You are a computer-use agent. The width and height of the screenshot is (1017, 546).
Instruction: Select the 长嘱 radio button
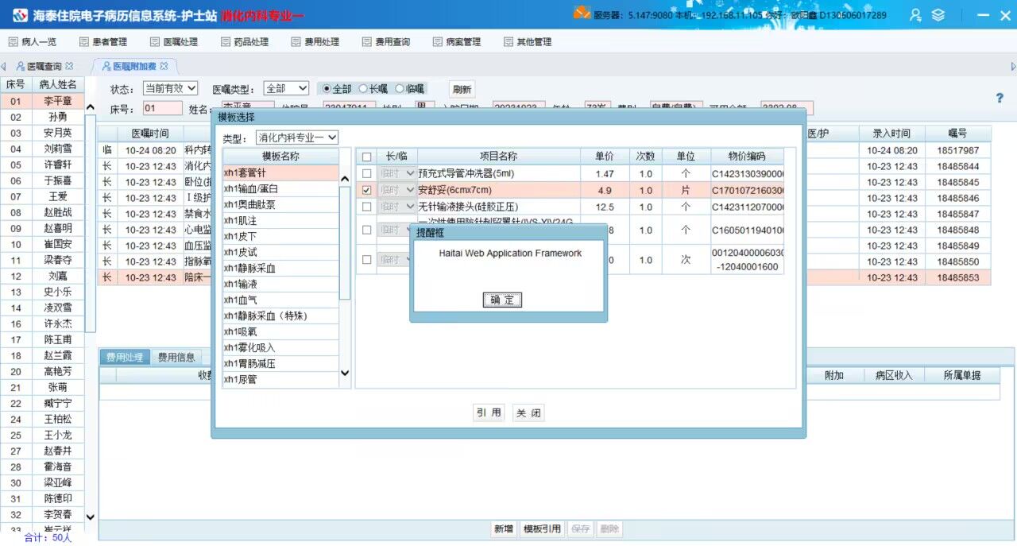click(x=363, y=89)
